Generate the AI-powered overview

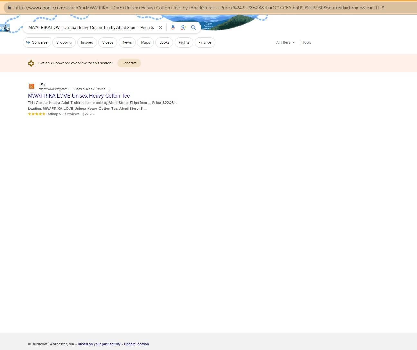coord(129,63)
